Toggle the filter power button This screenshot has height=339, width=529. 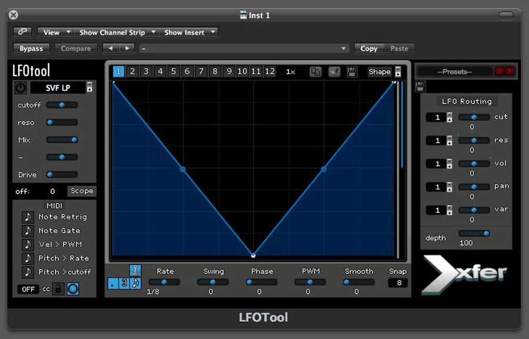pos(21,88)
